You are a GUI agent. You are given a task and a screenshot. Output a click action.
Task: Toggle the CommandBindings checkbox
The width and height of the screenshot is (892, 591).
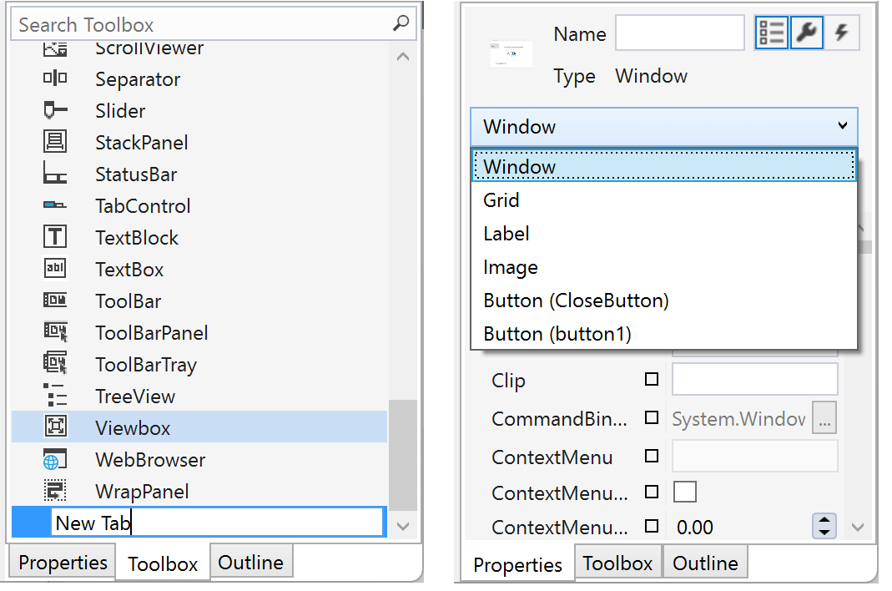[x=650, y=418]
